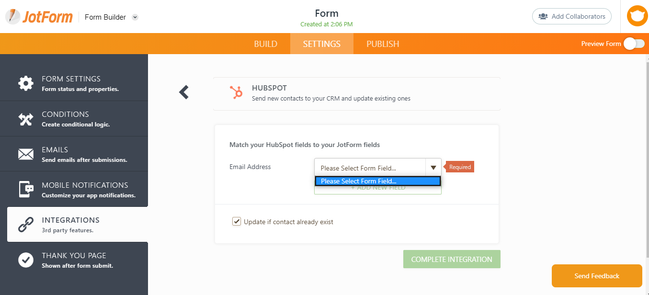Expand the Form Builder dropdown arrow
Viewport: 649px width, 295px height.
135,17
